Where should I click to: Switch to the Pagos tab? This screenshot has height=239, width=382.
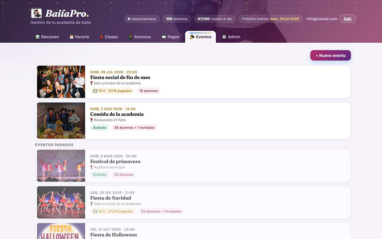[x=171, y=37]
